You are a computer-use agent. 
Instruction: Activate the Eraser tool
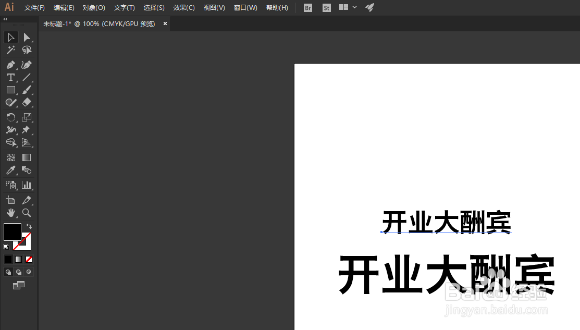coord(27,102)
